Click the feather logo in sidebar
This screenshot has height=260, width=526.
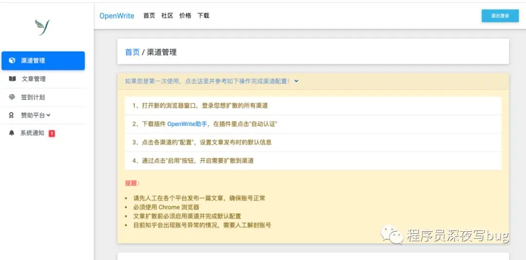(x=42, y=27)
